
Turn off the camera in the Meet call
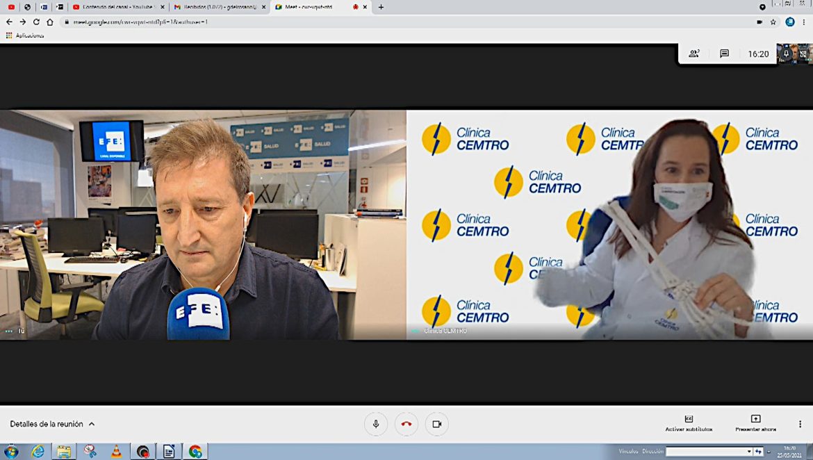437,425
